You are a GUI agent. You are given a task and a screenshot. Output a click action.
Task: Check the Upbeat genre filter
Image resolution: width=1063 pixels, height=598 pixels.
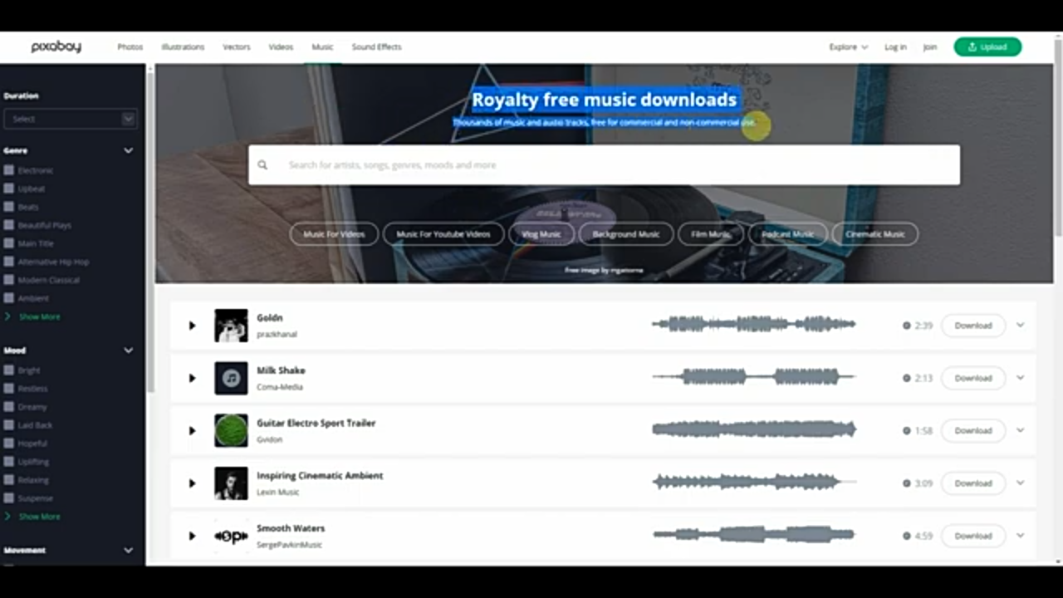pyautogui.click(x=9, y=189)
